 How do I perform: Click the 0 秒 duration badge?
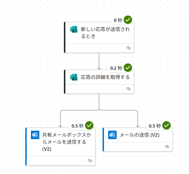pyautogui.click(x=118, y=20)
